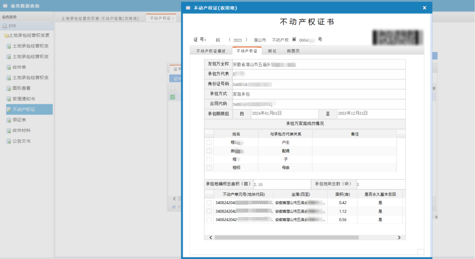Image resolution: width=475 pixels, height=259 pixels.
Task: Switch to the 不动产权证描述 tab
Action: coord(211,51)
